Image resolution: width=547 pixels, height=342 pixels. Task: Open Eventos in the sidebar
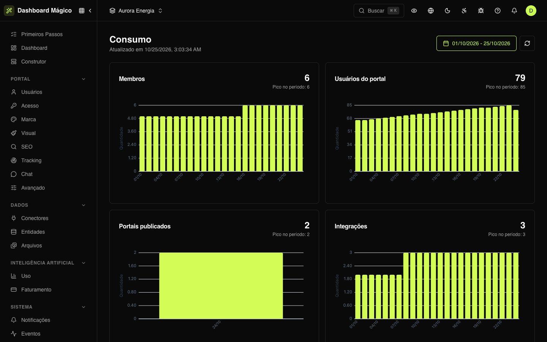[x=48, y=334]
